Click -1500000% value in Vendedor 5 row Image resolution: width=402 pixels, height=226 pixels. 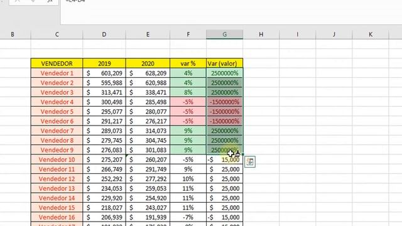click(x=225, y=112)
